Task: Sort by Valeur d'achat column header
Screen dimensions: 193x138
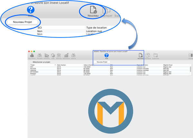Action: (x=88, y=65)
